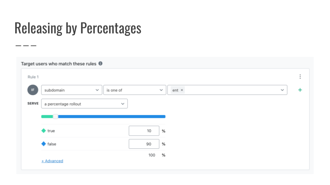Open the Rule 1 three-dot options menu
The height and width of the screenshot is (185, 330).
coord(300,76)
